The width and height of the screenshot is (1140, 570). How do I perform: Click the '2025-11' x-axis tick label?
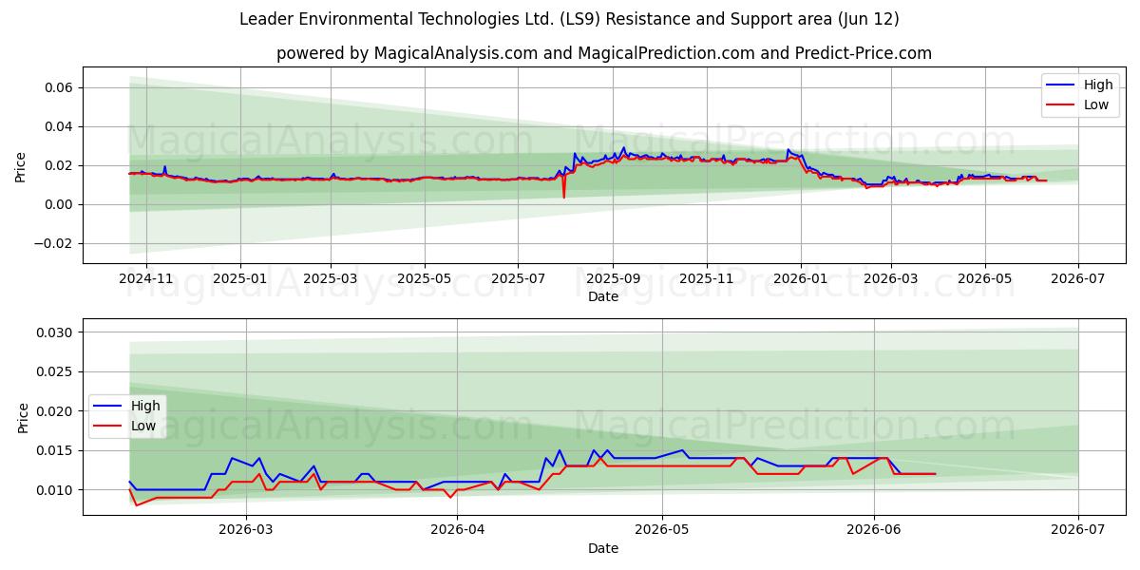tap(706, 279)
